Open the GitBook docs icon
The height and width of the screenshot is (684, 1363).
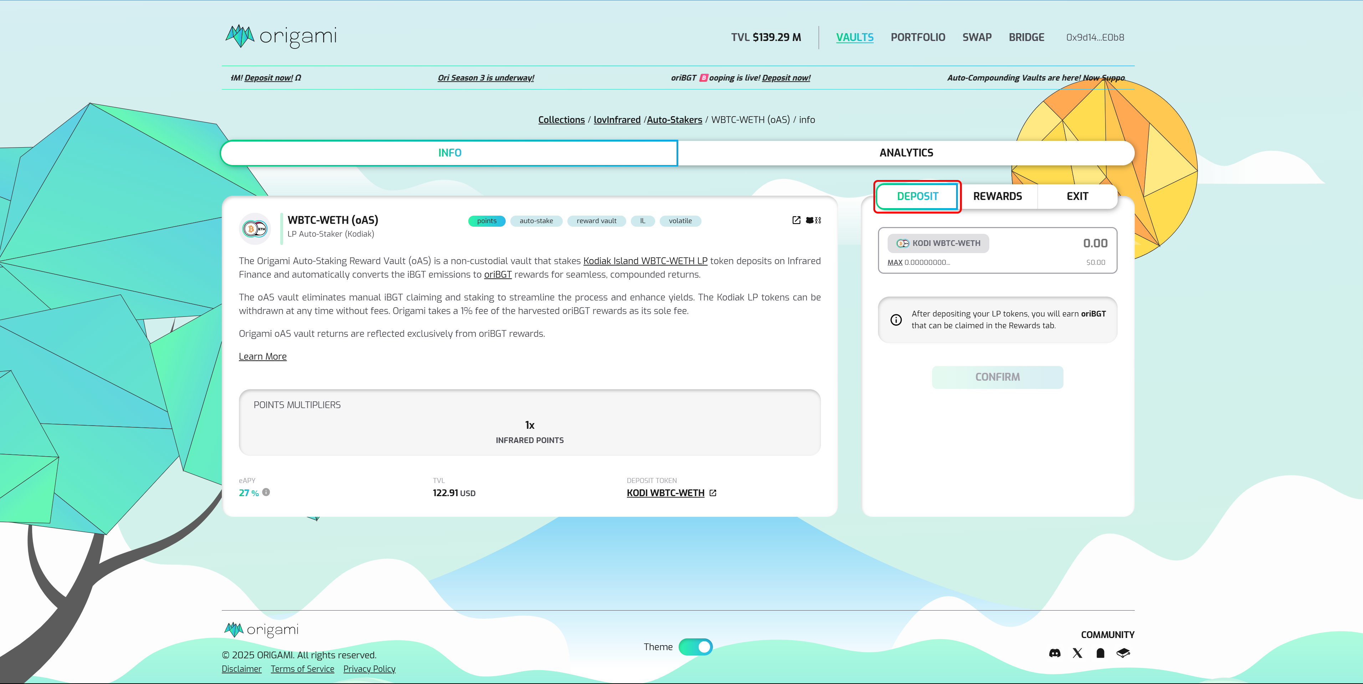click(x=1123, y=653)
